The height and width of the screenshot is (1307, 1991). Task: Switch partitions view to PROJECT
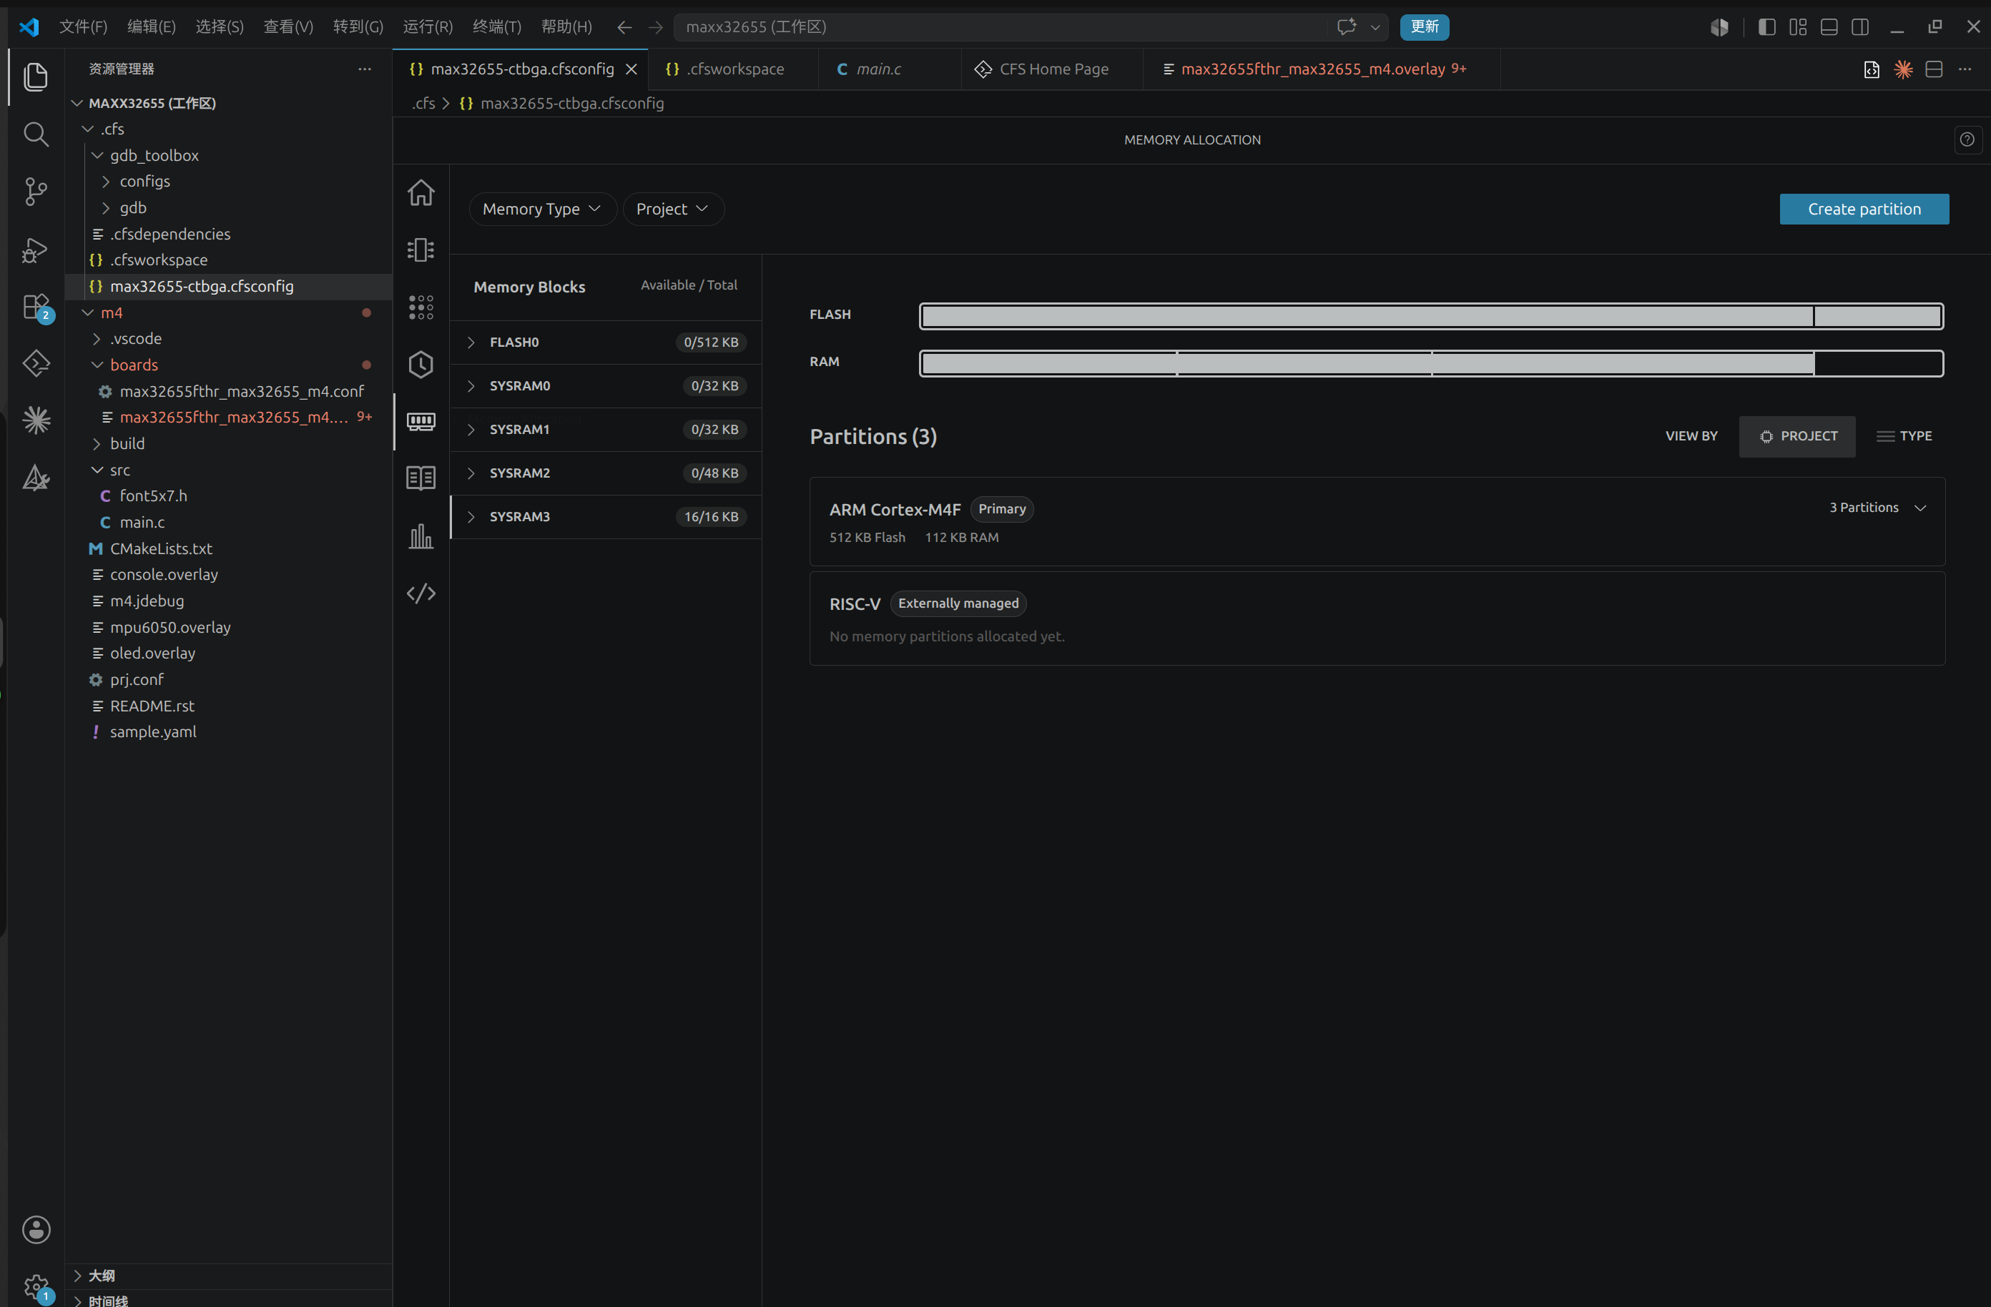[x=1797, y=437]
